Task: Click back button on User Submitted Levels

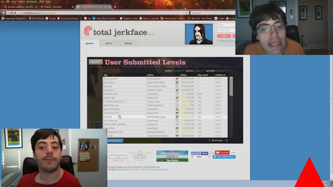Action: pyautogui.click(x=95, y=62)
